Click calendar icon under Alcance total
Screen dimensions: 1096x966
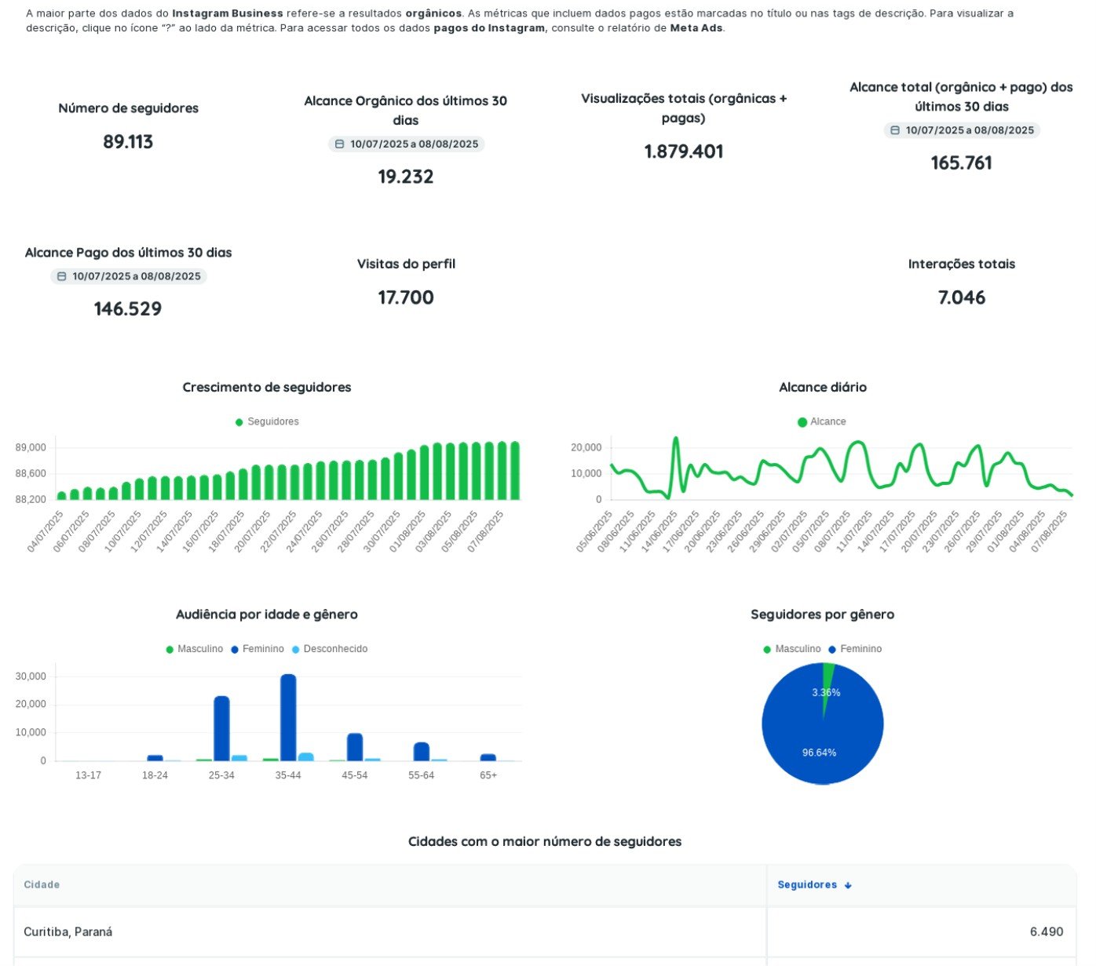[x=895, y=130]
